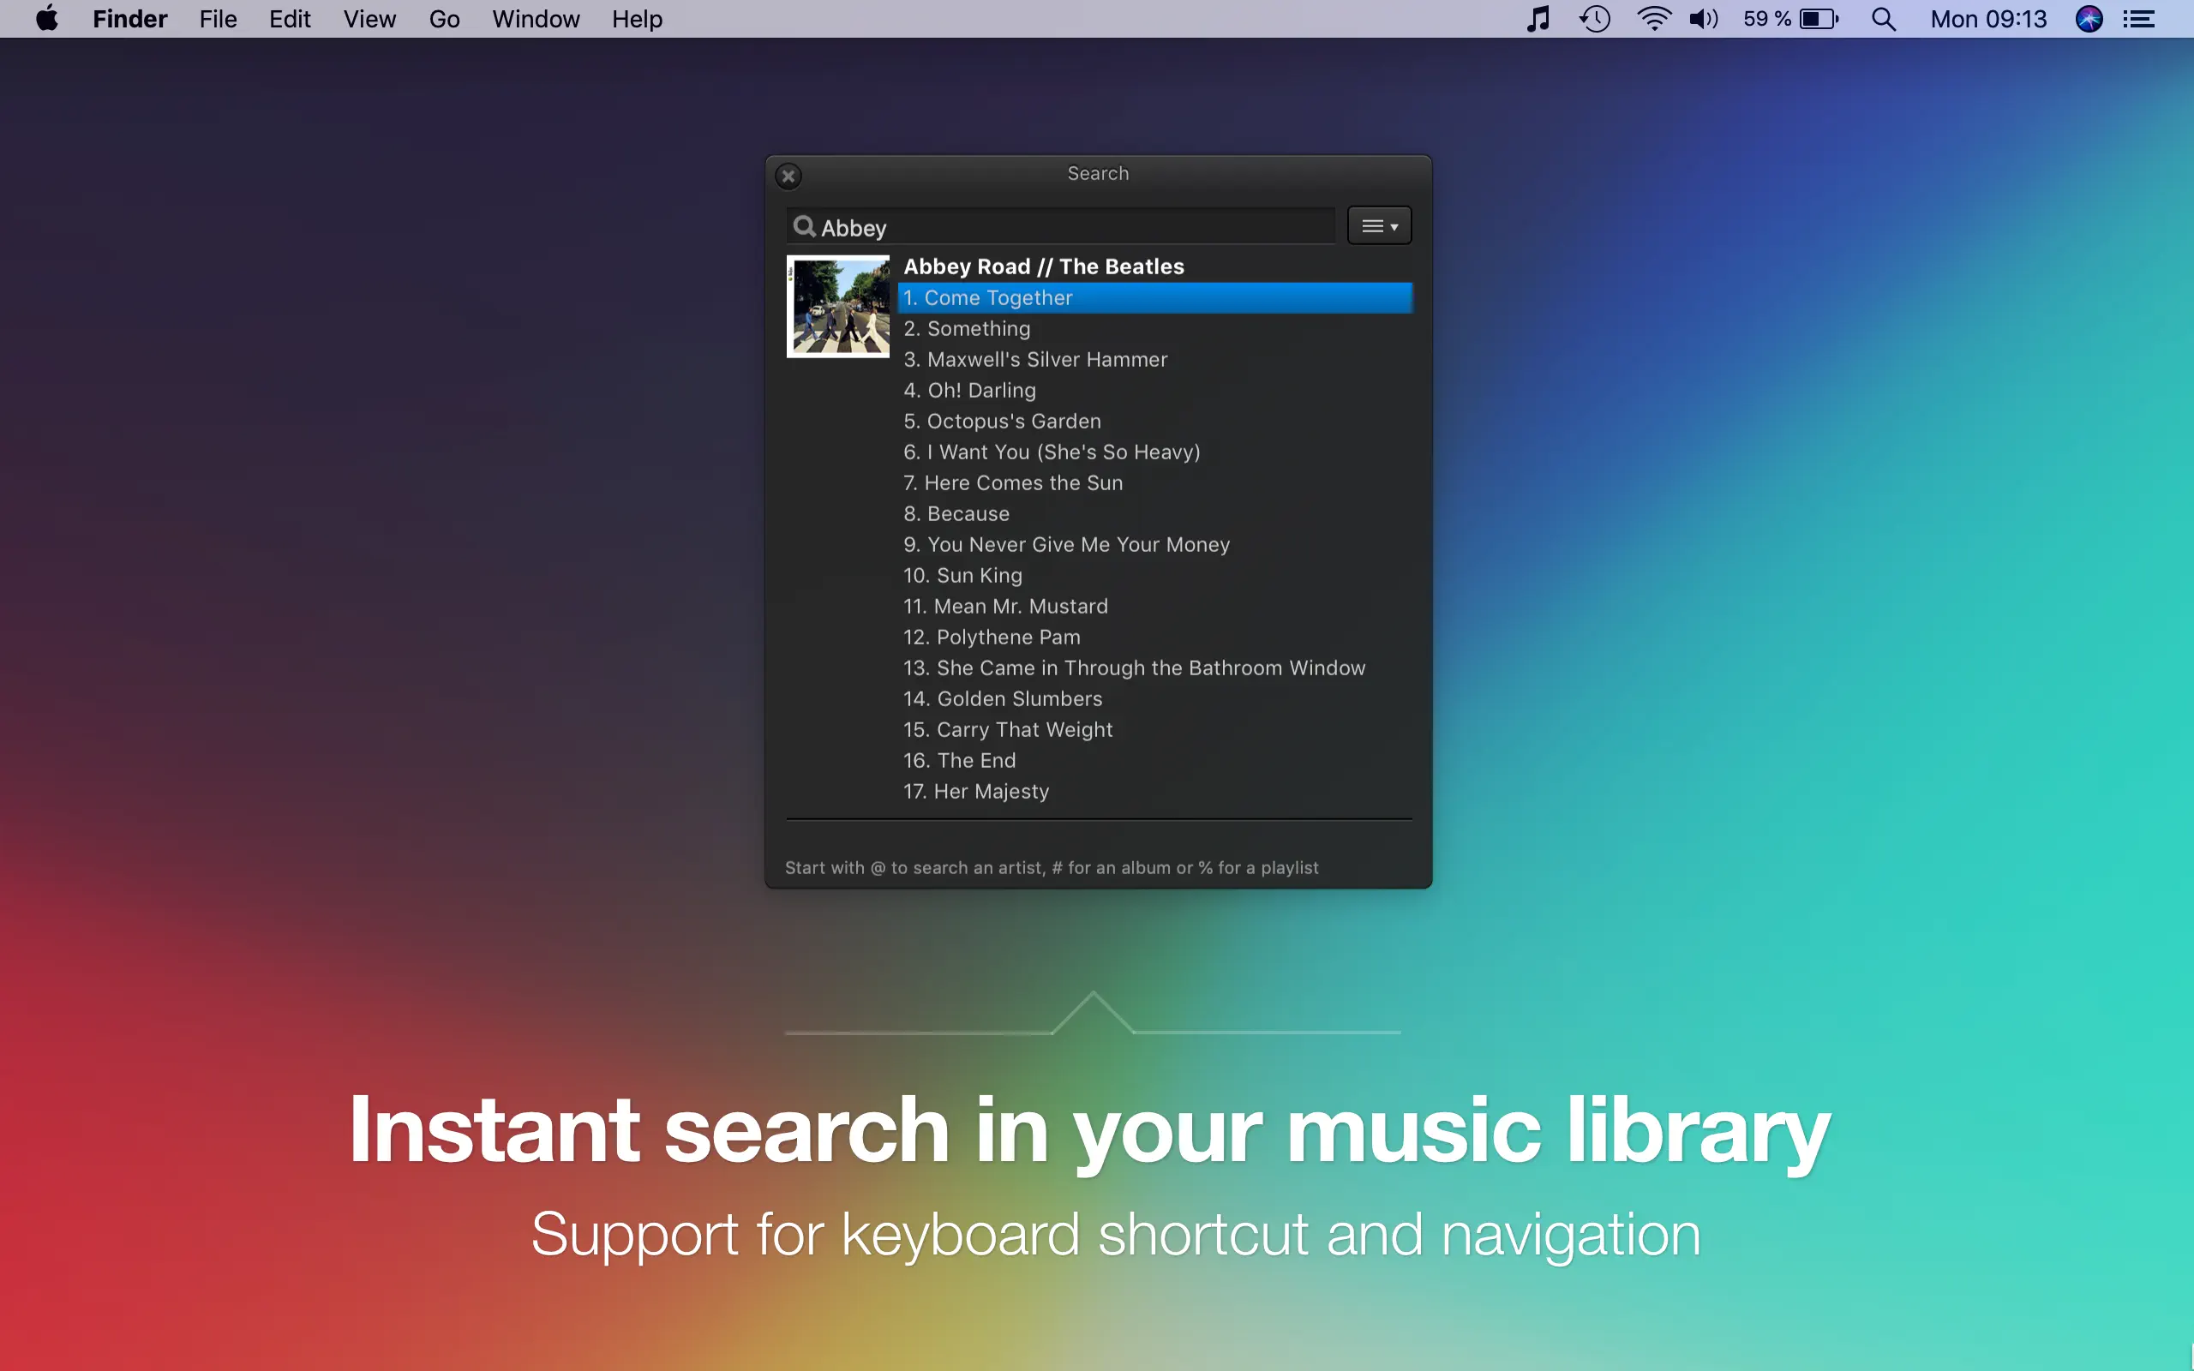Close the Search window
This screenshot has height=1371, width=2194.
[x=788, y=176]
